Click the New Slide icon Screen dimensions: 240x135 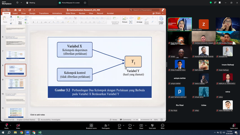tap(19, 18)
